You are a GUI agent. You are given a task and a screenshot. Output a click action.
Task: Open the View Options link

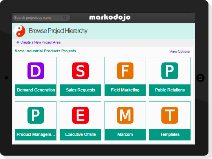coord(179,51)
